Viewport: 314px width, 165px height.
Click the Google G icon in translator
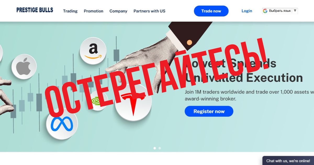[265, 11]
